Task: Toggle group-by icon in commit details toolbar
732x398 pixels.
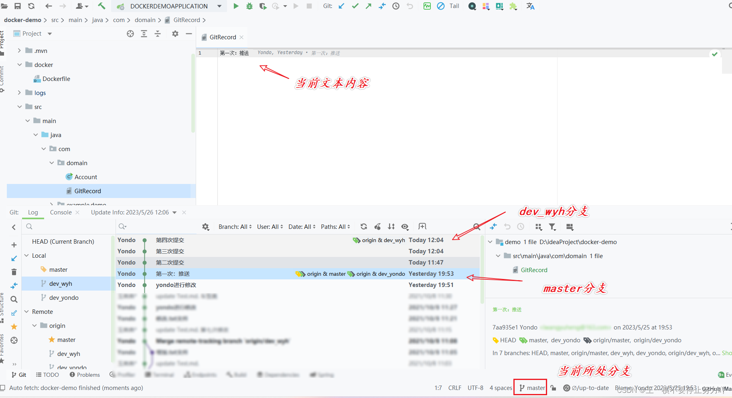Action: (539, 227)
